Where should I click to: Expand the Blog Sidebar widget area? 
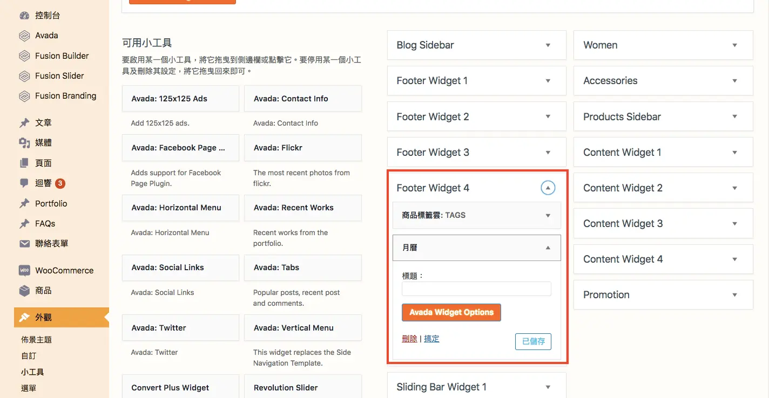[548, 45]
